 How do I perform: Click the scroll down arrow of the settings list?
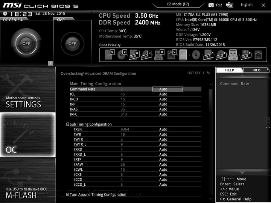210,199
